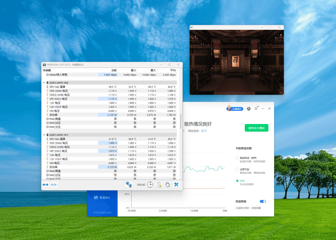Select 1.0V VOUT 电压 label under DIMM [#1]

[x=58, y=159]
